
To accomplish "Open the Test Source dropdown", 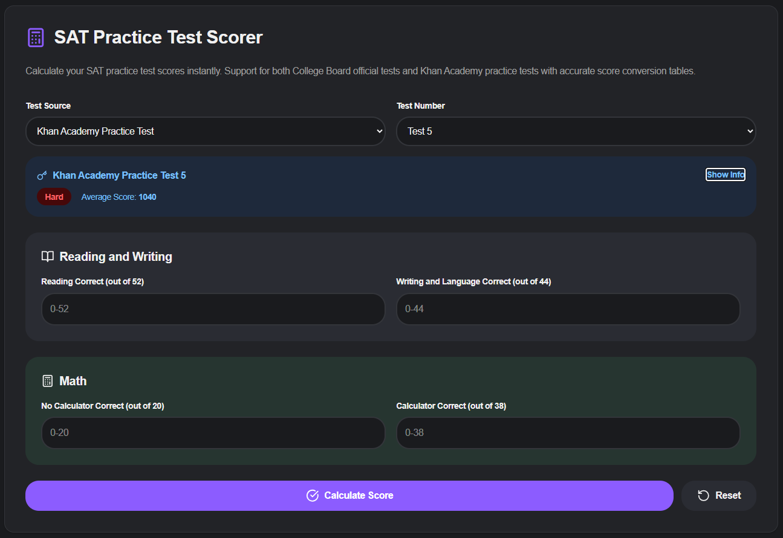I will click(x=205, y=131).
